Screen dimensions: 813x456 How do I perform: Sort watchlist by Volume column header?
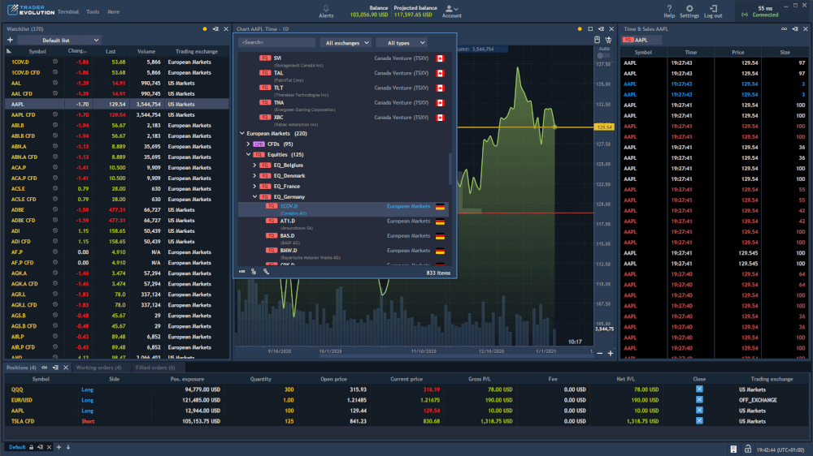(146, 51)
